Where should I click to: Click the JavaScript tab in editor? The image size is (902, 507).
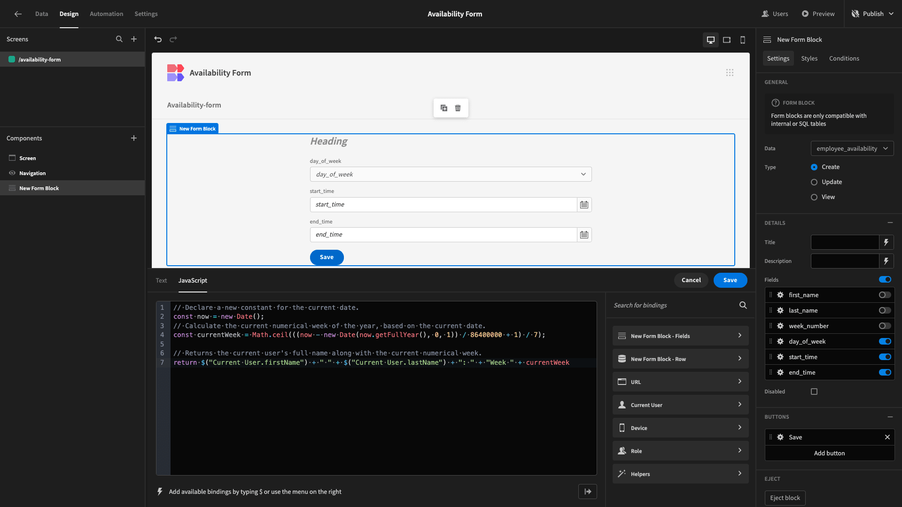(193, 280)
